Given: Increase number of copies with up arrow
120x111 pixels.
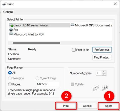Looking at the screenshot, I should click(104, 72).
